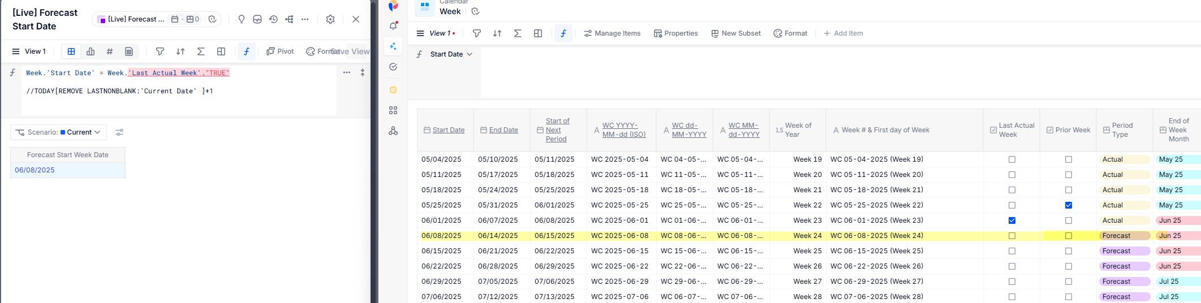Open the checkmark tasks icon in sidebar

click(x=393, y=67)
